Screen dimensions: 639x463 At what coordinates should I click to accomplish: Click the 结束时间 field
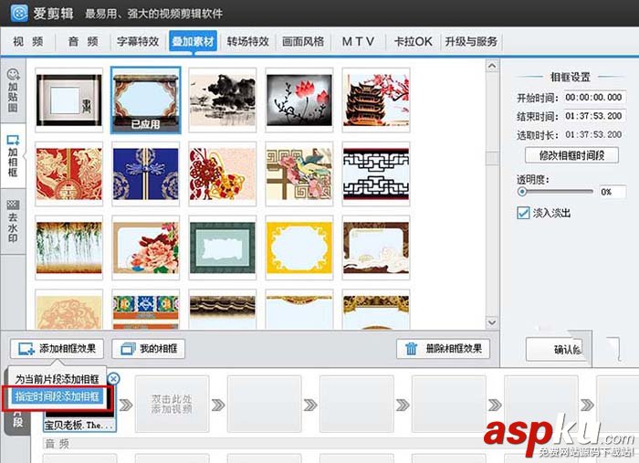tap(594, 116)
